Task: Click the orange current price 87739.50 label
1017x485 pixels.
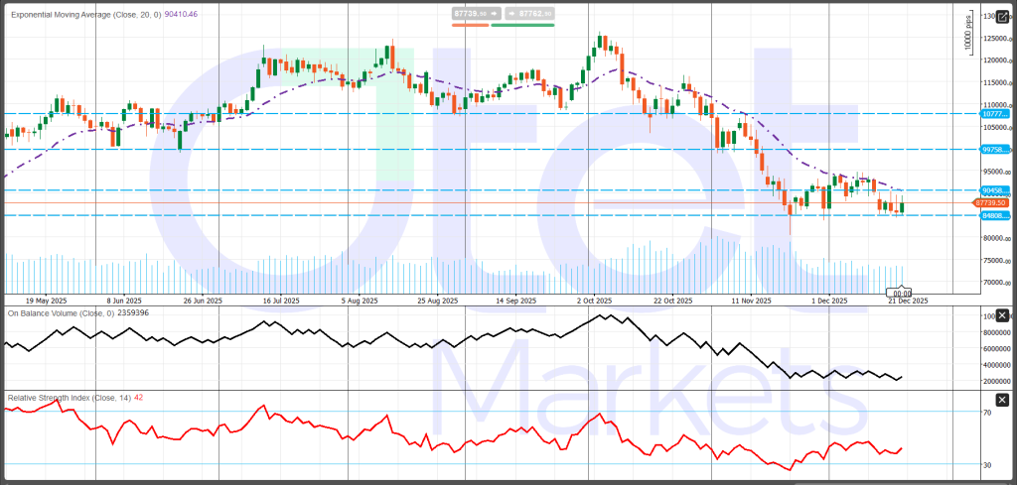Action: (x=994, y=202)
